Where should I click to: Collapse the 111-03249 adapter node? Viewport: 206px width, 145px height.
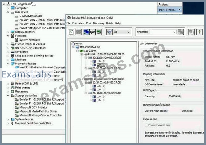coord(77,51)
